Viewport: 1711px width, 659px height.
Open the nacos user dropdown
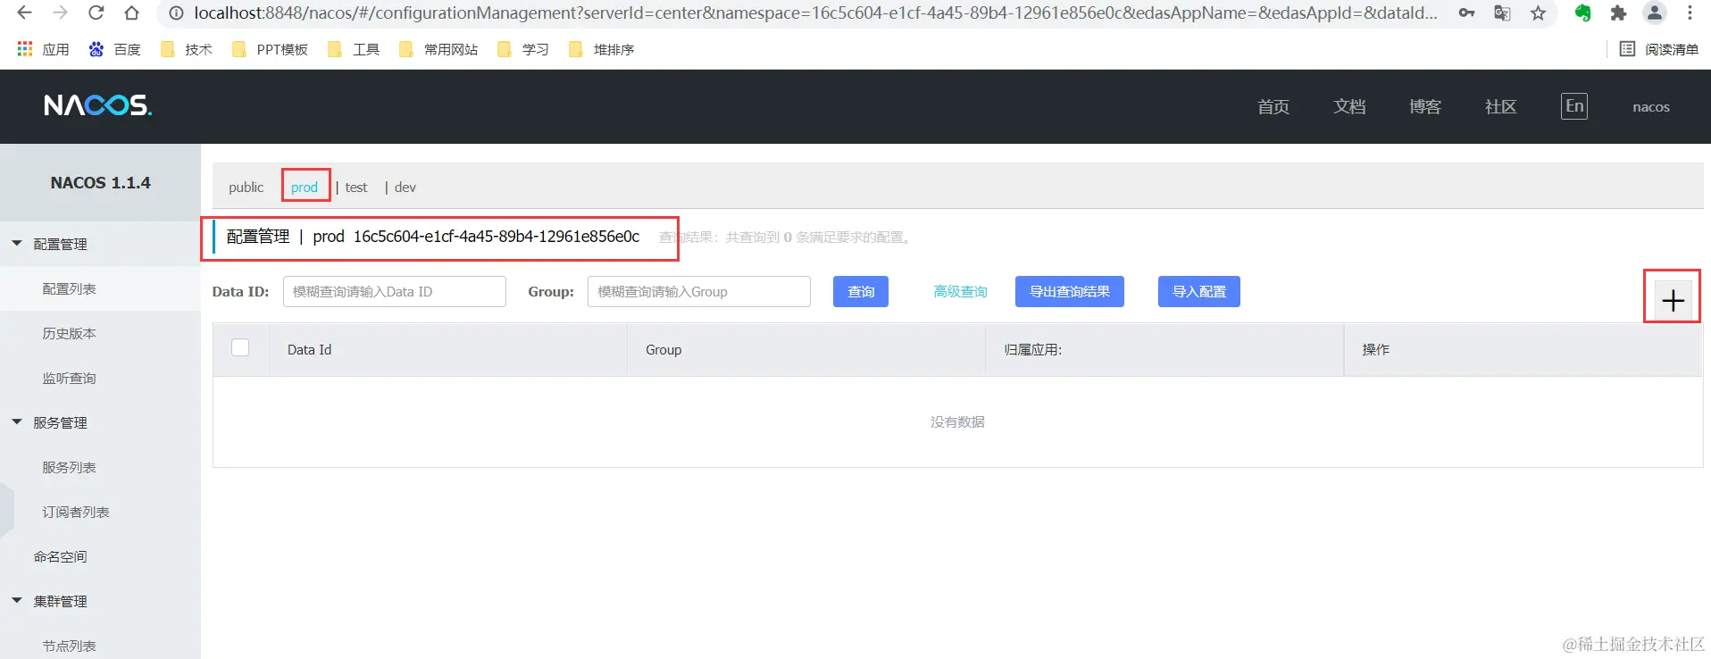click(1651, 107)
